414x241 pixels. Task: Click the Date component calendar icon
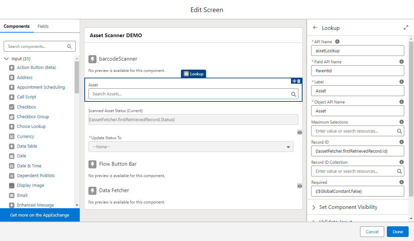[x=11, y=156]
